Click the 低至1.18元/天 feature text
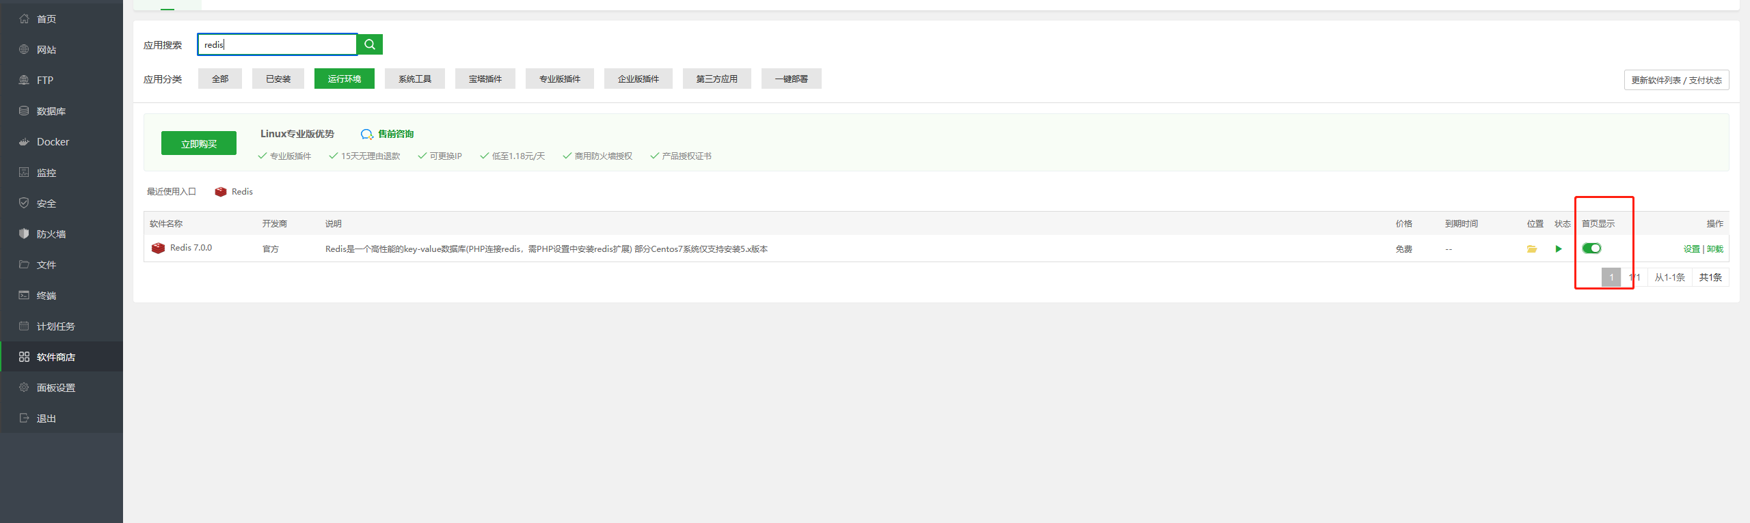This screenshot has width=1750, height=523. pyautogui.click(x=518, y=156)
